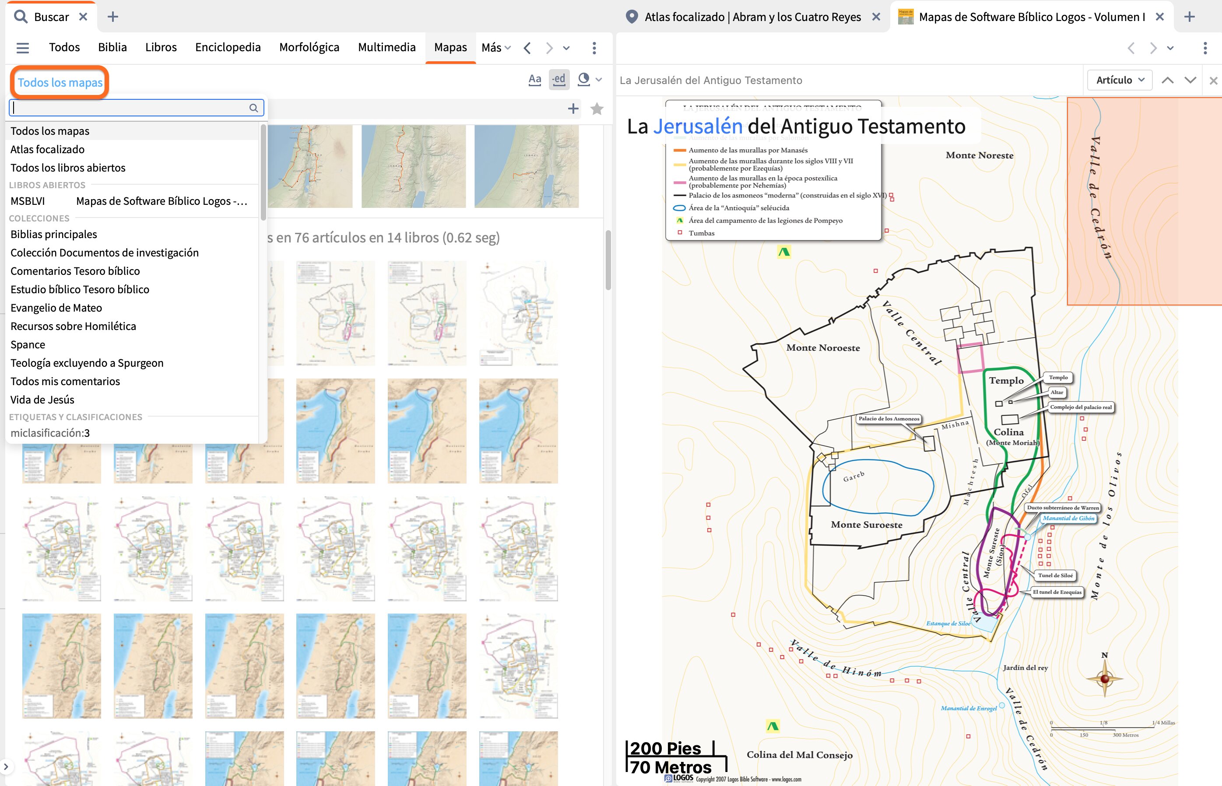Go forward in right panel history
1222x786 pixels.
pos(1153,48)
